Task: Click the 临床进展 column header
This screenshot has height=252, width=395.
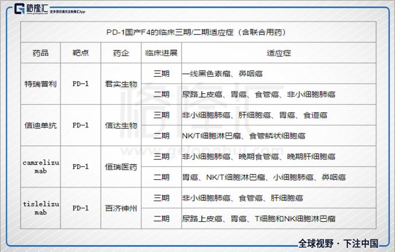Action: [x=161, y=53]
